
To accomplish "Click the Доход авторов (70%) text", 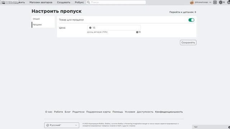I will [97, 32].
